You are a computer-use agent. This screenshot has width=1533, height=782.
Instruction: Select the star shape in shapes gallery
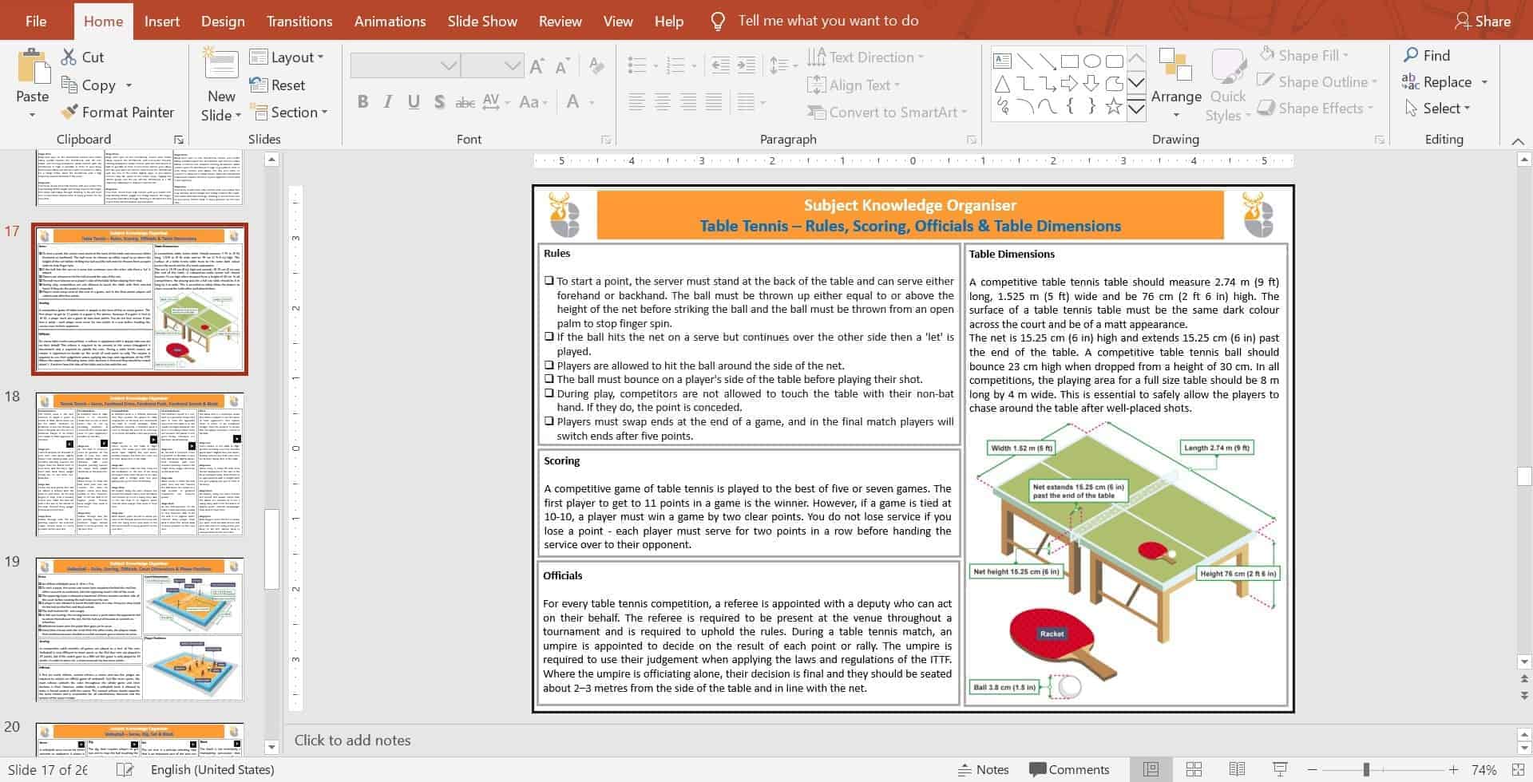coord(1114,106)
